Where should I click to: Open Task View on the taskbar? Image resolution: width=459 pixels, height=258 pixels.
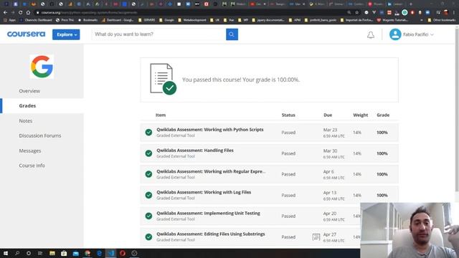(x=40, y=253)
